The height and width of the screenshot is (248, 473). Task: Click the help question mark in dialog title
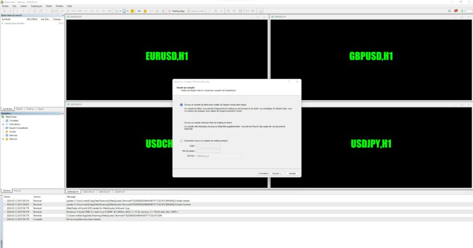289,81
